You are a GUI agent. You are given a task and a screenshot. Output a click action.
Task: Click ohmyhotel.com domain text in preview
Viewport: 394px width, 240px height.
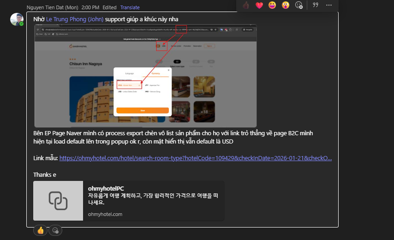pyautogui.click(x=105, y=214)
